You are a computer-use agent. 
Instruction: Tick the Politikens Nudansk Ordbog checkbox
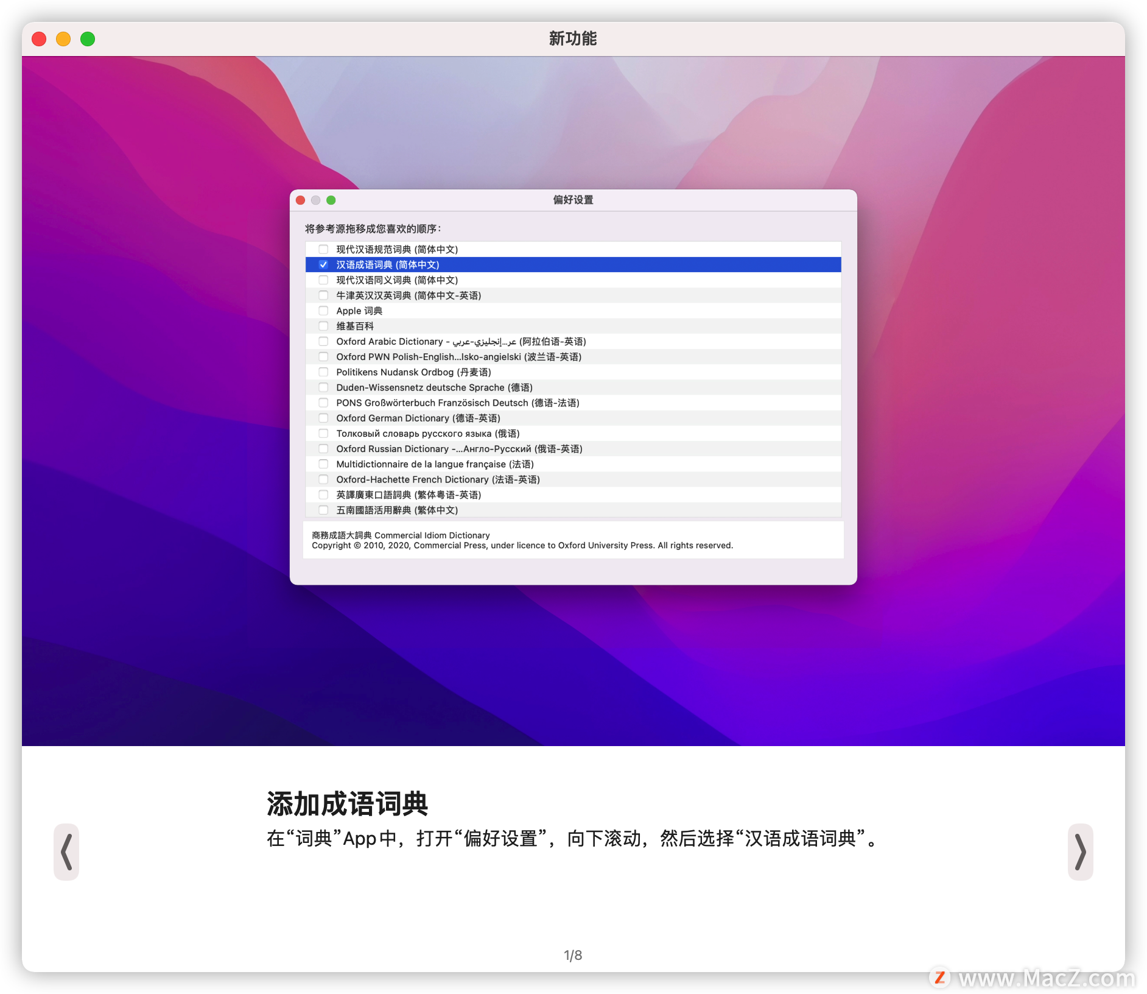[323, 372]
